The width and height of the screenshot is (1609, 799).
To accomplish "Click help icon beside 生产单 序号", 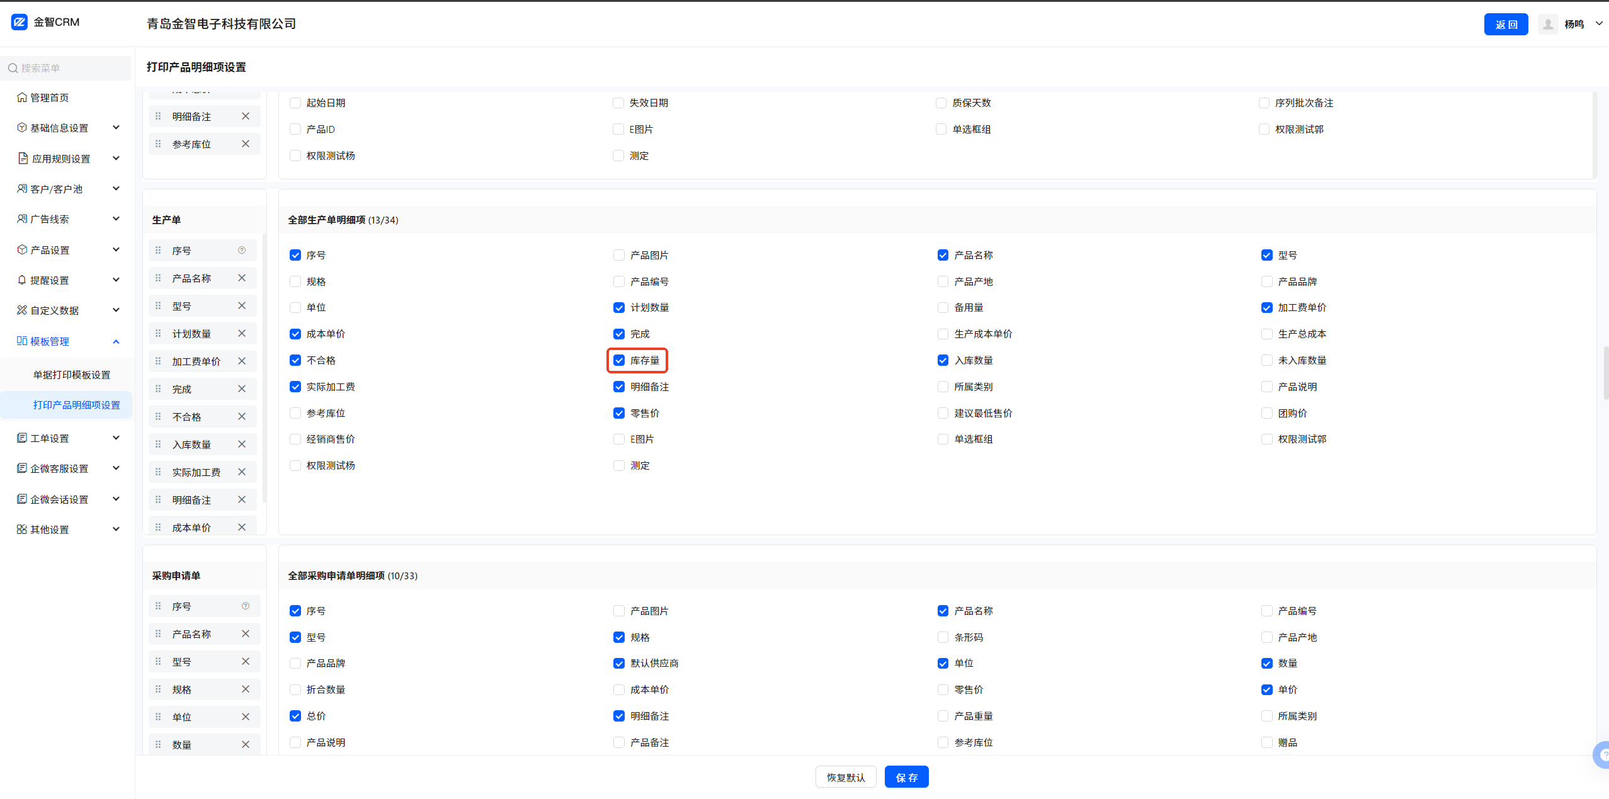I will pyautogui.click(x=242, y=250).
